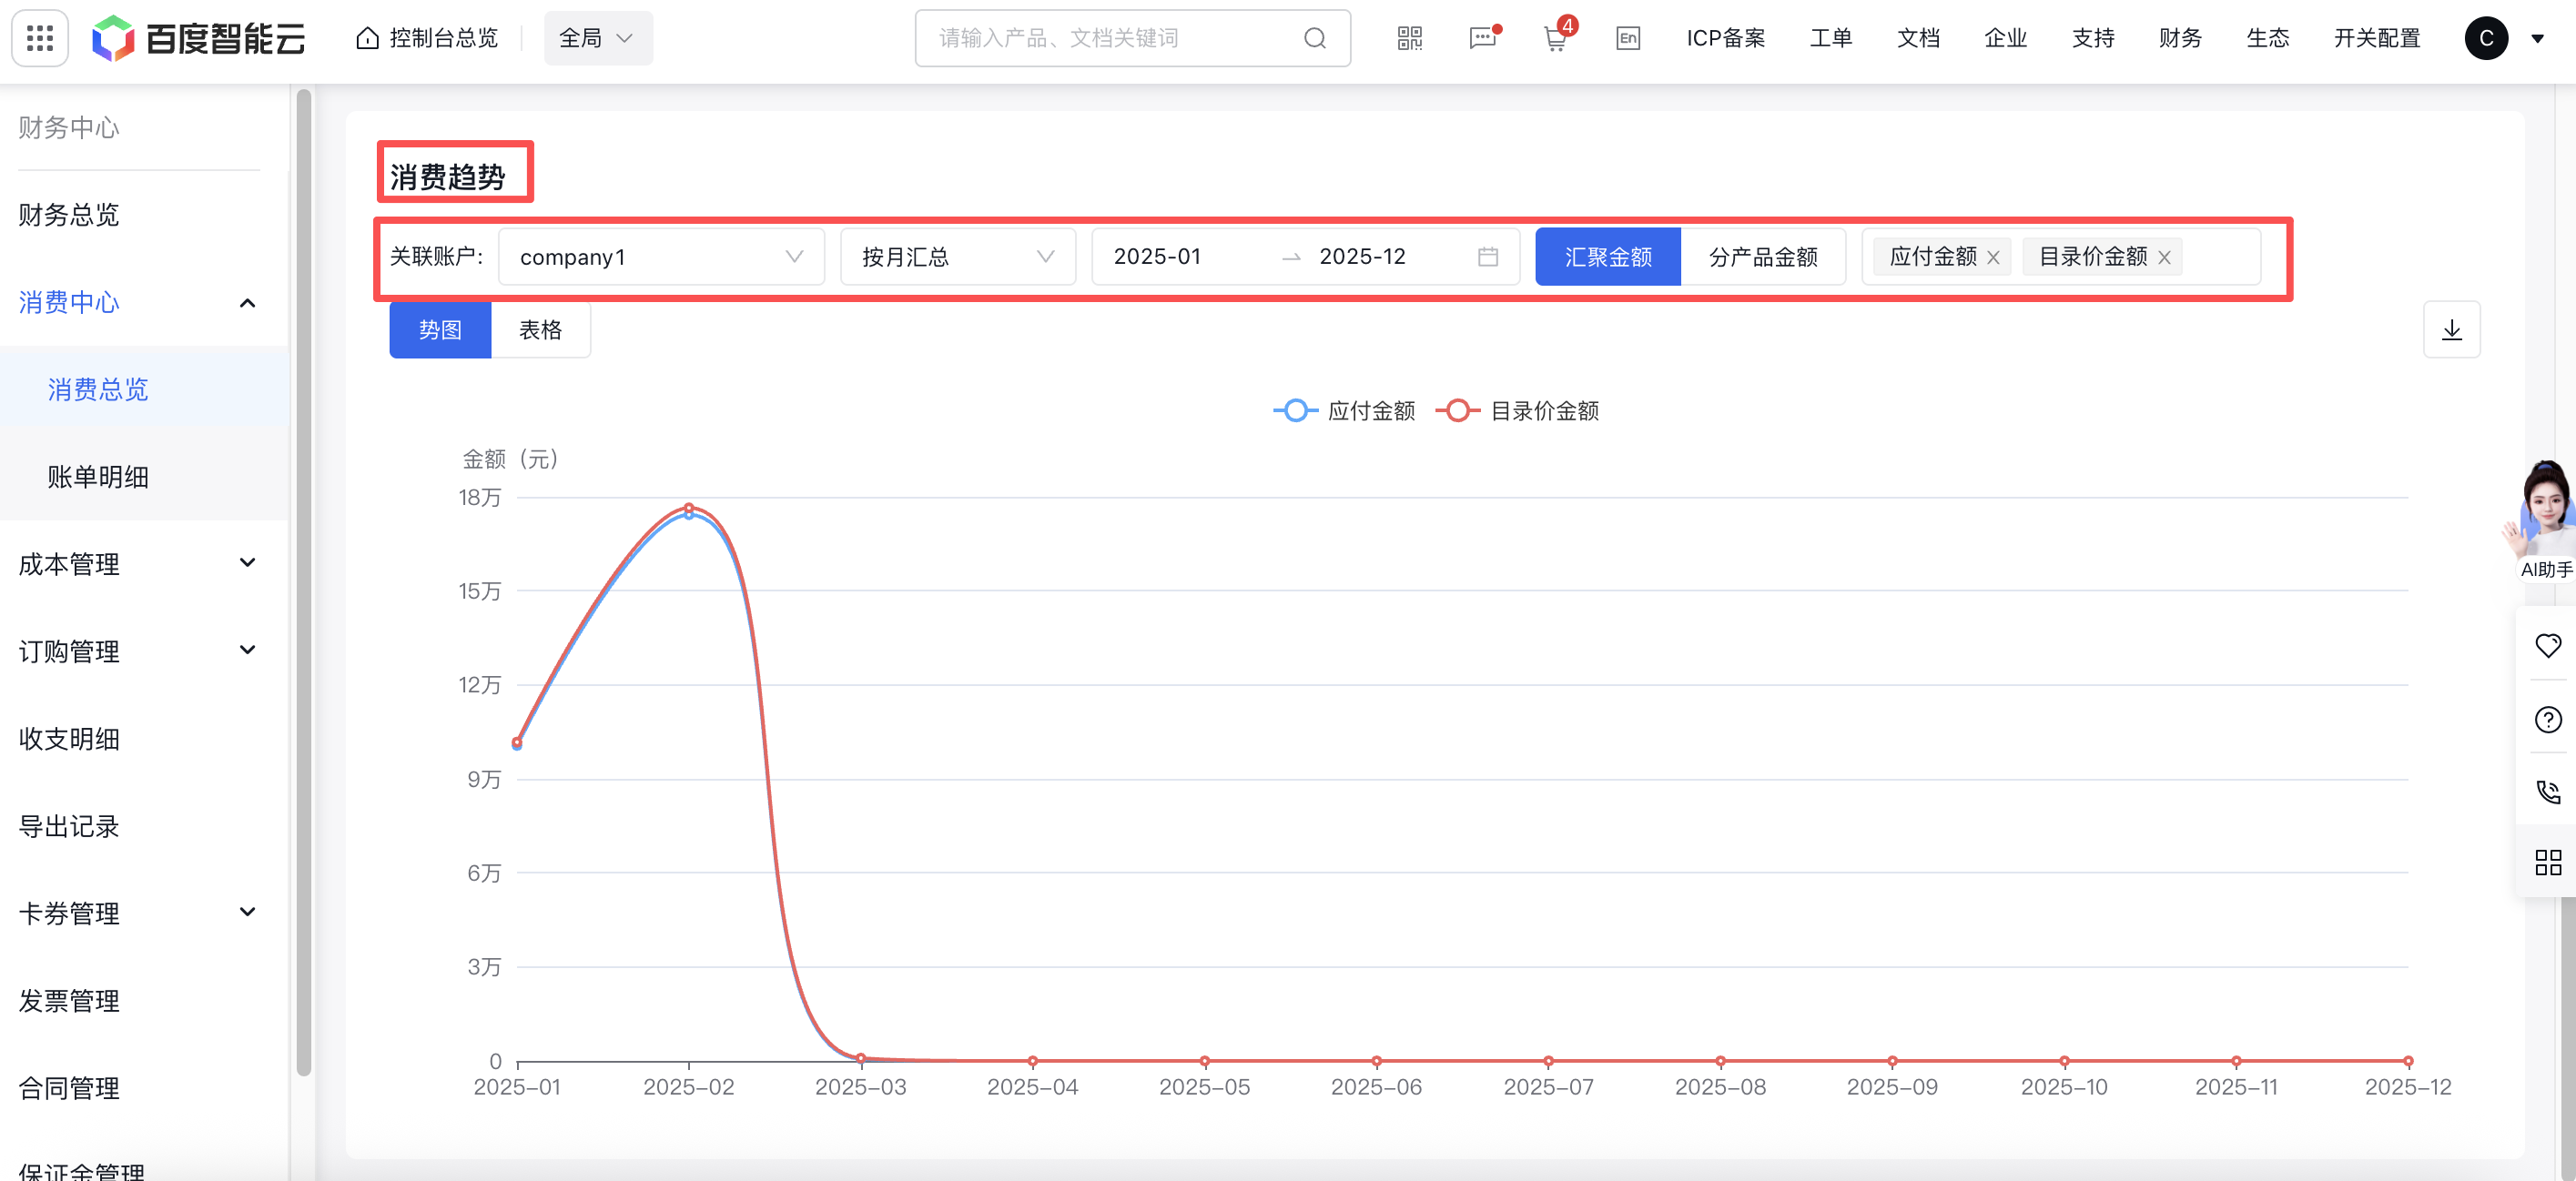
Task: Click the QR code icon in the header
Action: pos(1409,38)
